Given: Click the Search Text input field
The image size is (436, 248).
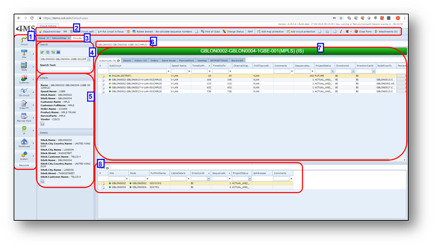Looking at the screenshot, I should pyautogui.click(x=65, y=68).
